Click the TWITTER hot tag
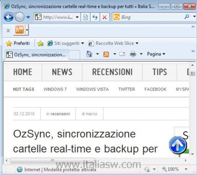The image size is (197, 175). (127, 89)
